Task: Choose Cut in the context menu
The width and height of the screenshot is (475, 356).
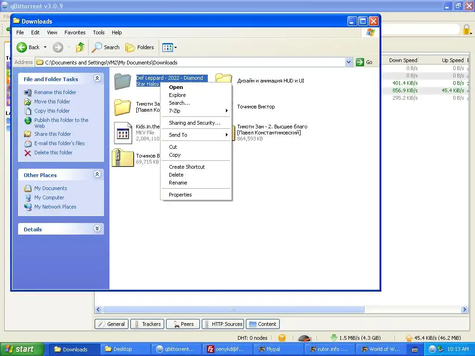Action: [196, 147]
